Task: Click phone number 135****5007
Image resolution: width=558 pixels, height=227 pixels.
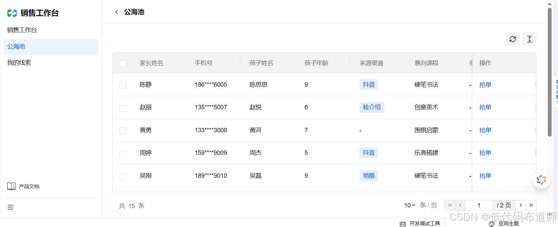Action: (211, 107)
